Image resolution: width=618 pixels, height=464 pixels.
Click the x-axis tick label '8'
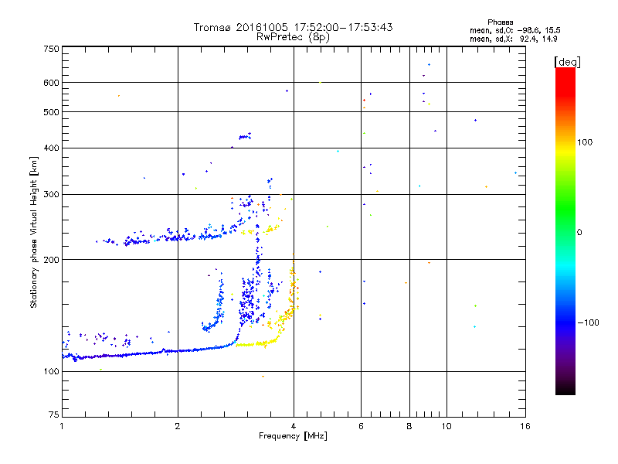[409, 426]
